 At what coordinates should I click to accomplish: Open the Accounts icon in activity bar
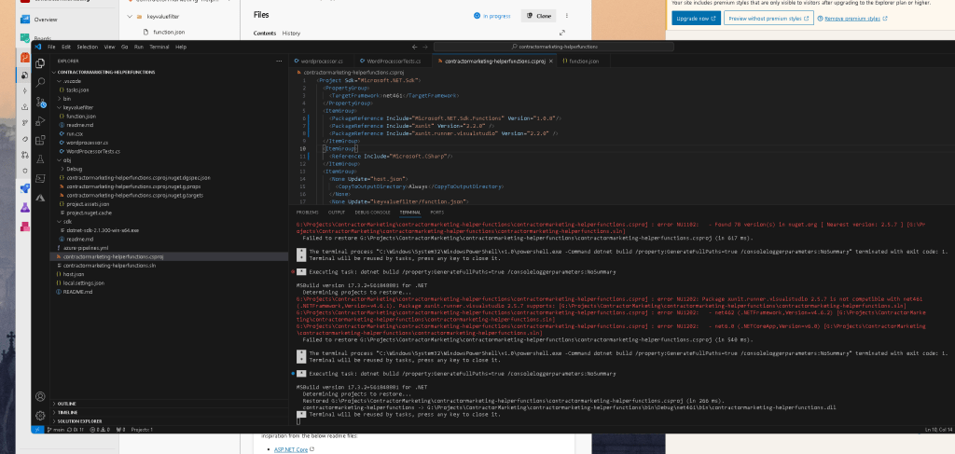pyautogui.click(x=40, y=397)
